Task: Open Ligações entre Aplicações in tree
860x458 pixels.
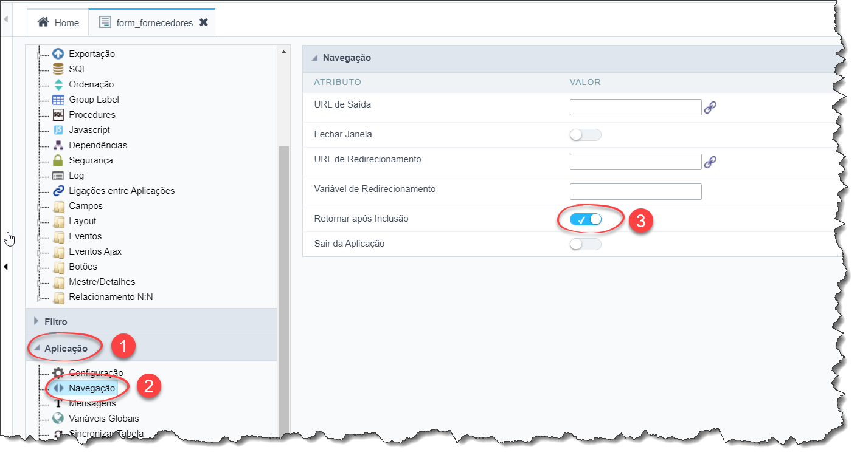Action: coord(122,191)
